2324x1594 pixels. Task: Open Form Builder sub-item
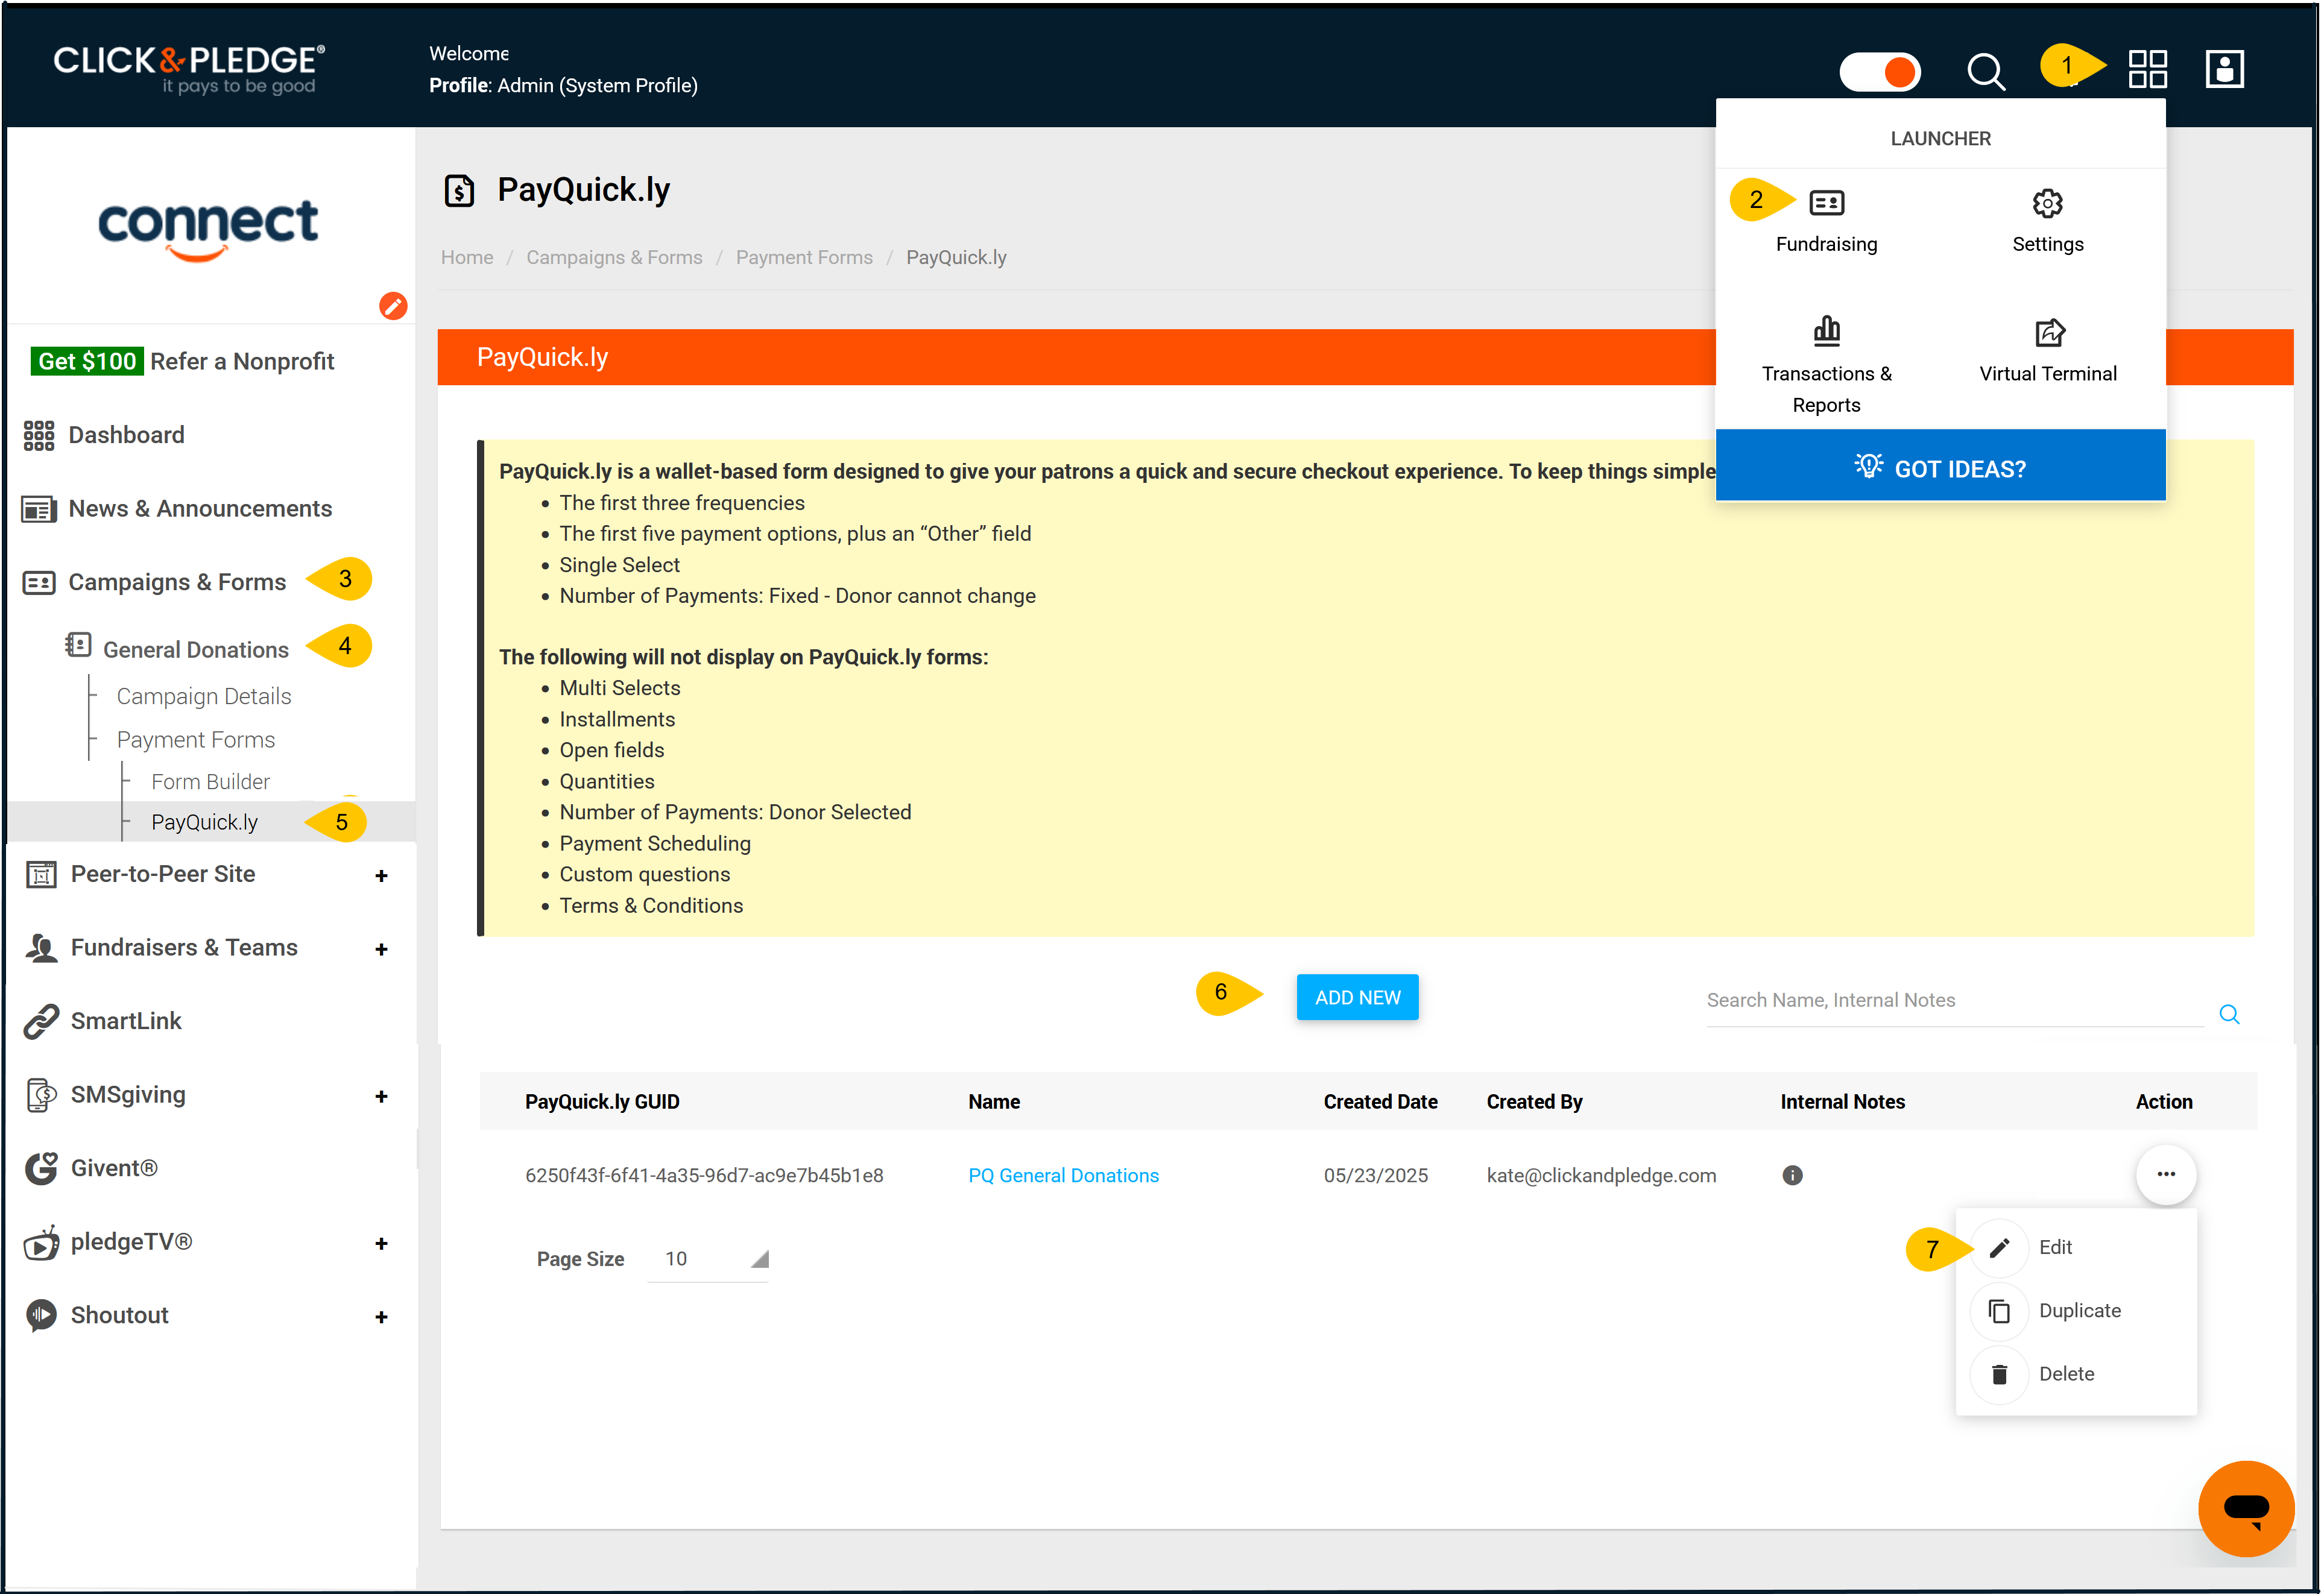[210, 782]
